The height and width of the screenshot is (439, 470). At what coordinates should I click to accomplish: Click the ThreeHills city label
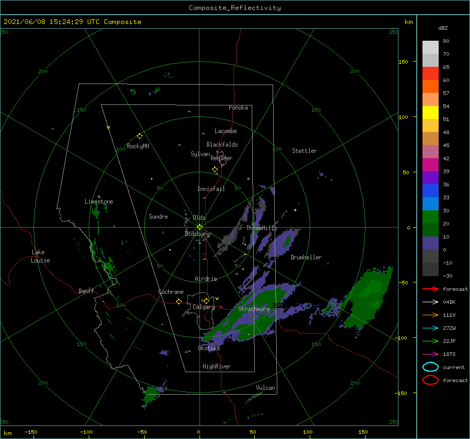point(262,228)
